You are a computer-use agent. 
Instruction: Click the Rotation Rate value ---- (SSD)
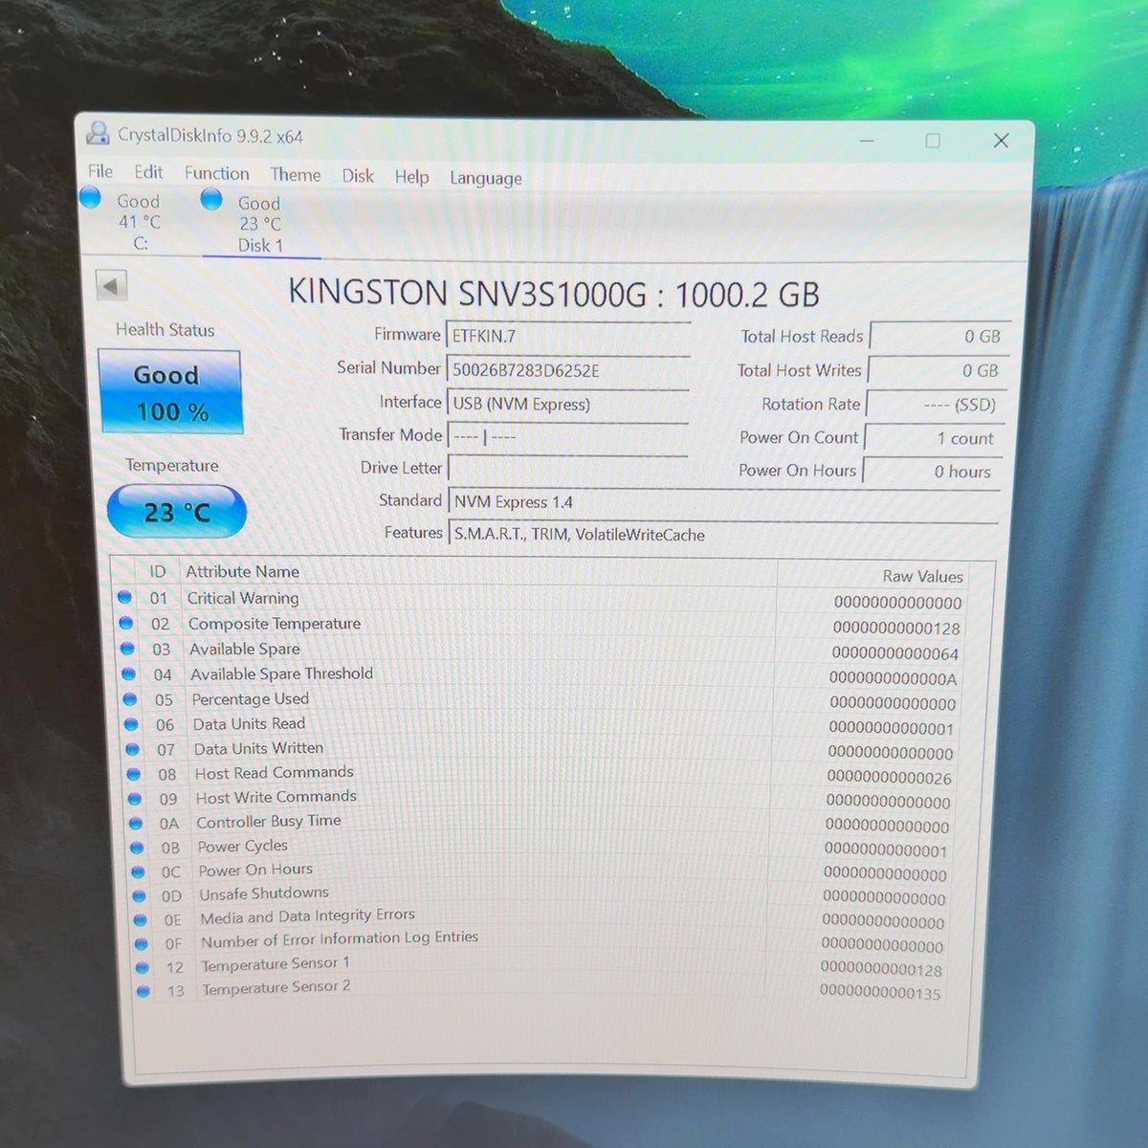pyautogui.click(x=936, y=405)
